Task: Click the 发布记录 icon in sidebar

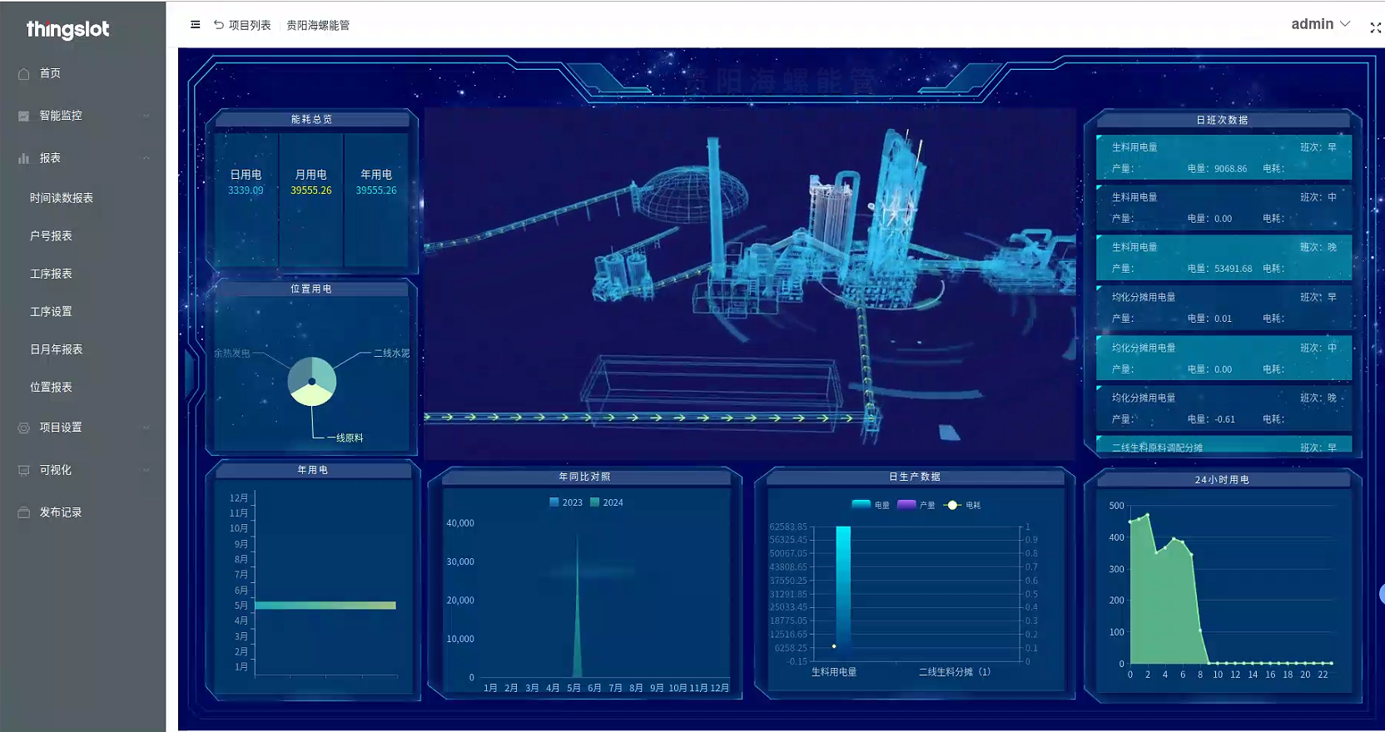Action: click(24, 512)
